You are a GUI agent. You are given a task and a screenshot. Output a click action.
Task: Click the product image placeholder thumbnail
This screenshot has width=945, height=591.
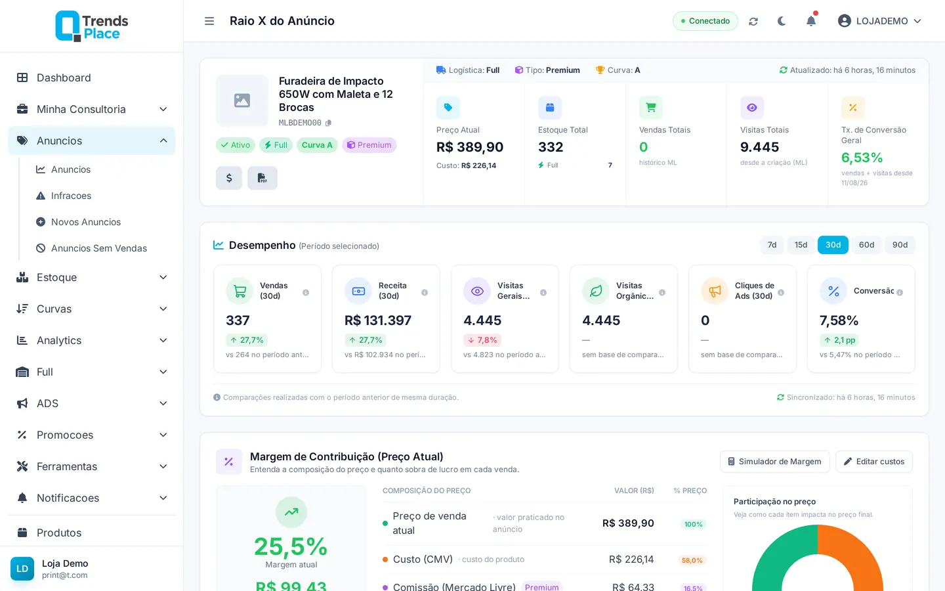click(242, 100)
